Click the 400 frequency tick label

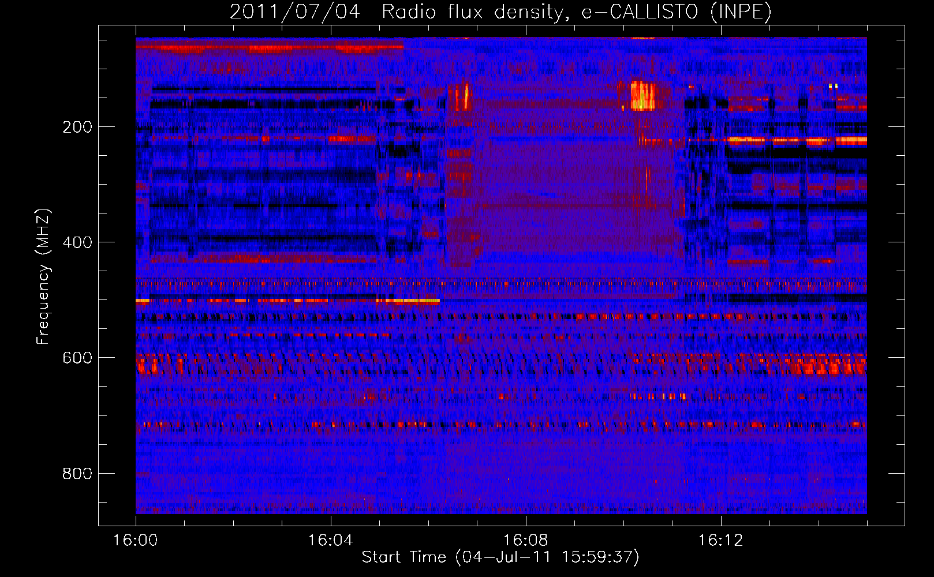pos(77,242)
